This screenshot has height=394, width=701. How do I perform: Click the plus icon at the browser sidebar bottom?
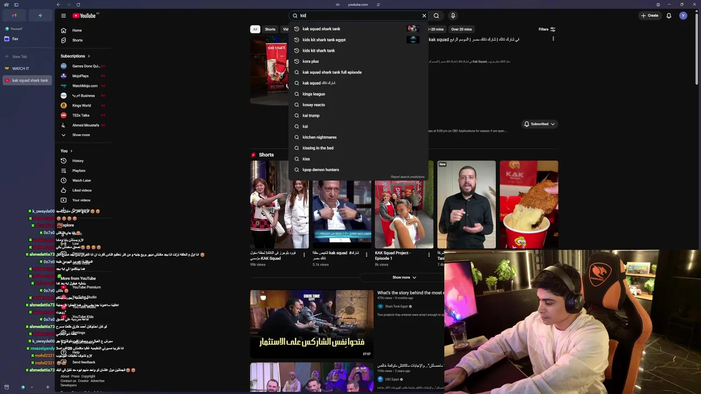point(48,387)
